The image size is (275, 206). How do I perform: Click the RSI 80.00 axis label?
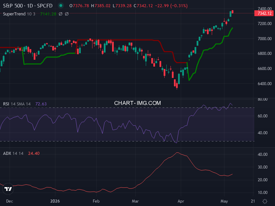[263, 99]
